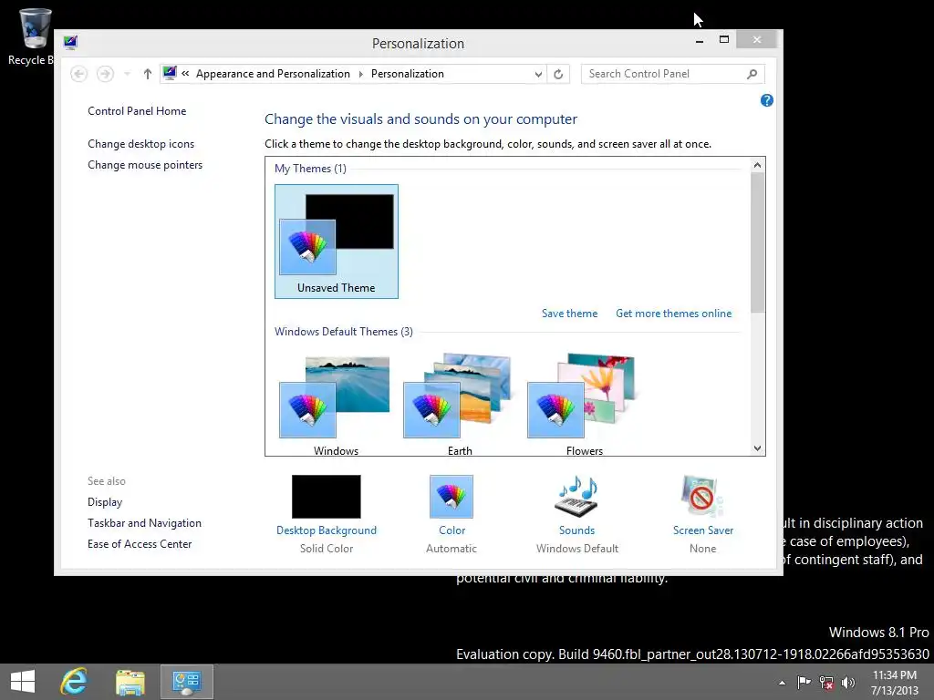Select the Flowers theme
Screen dimensions: 934x700
[584, 405]
